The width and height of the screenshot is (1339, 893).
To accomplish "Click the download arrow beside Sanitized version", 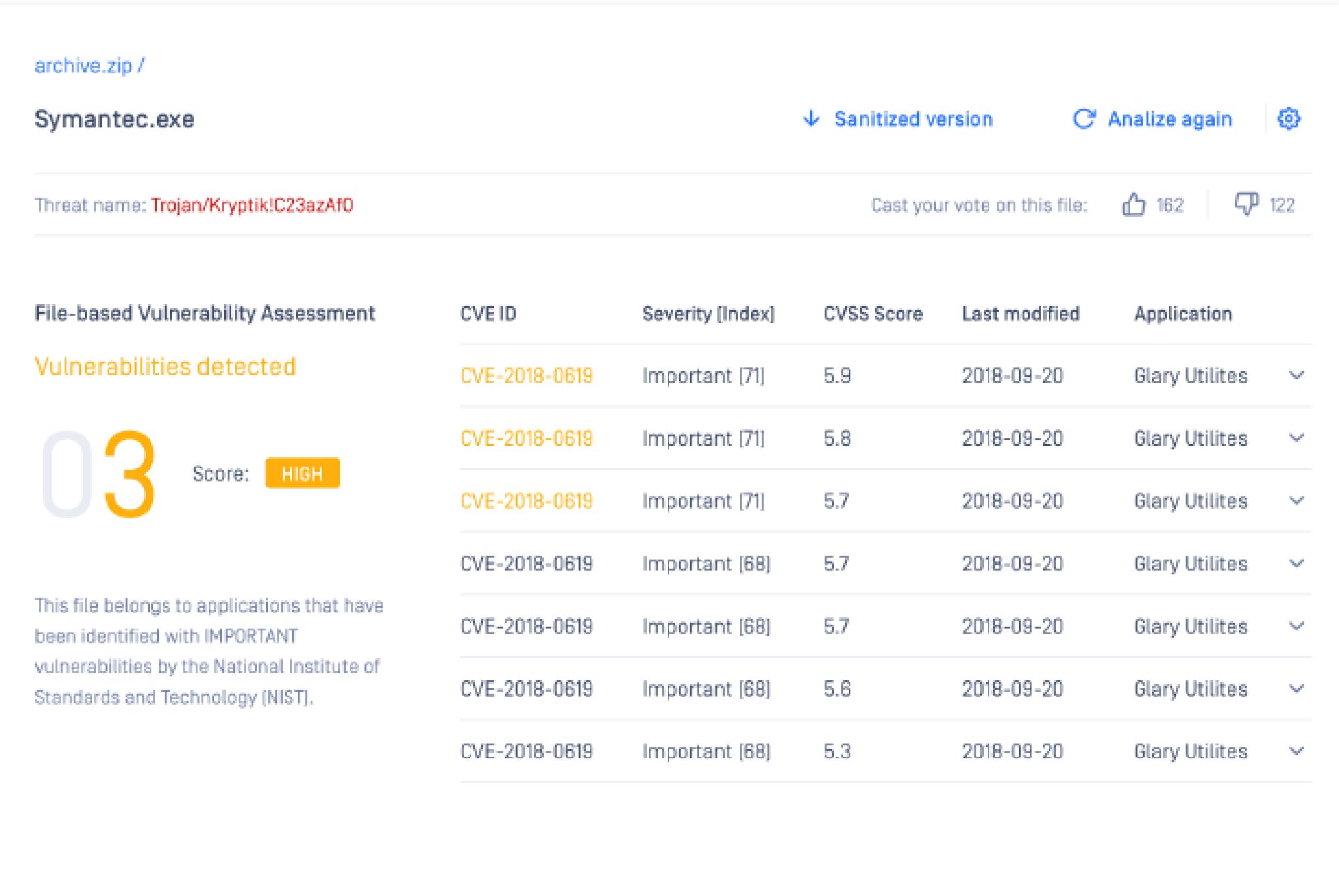I will tap(811, 119).
